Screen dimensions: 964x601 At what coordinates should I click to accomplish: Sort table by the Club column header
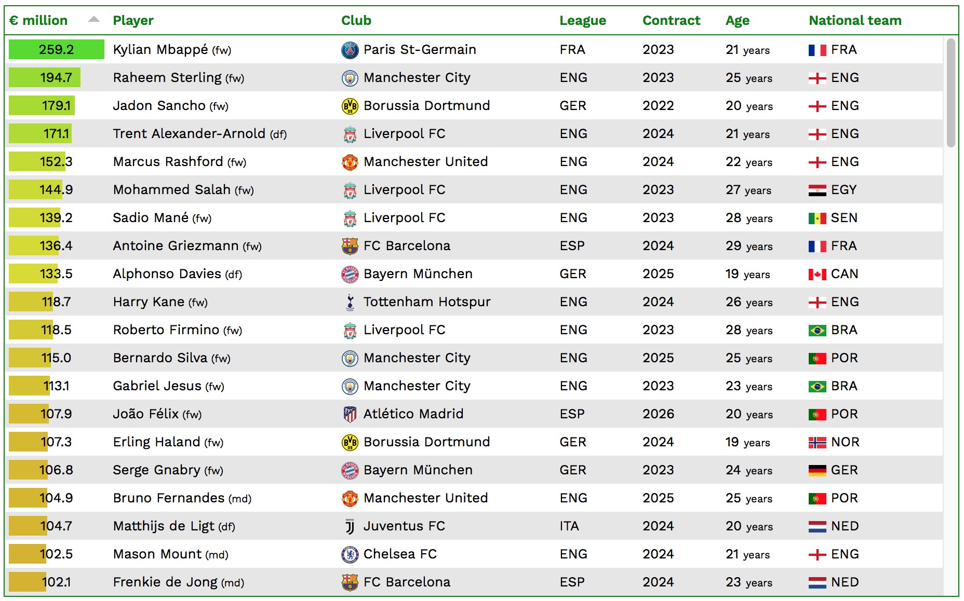point(356,20)
